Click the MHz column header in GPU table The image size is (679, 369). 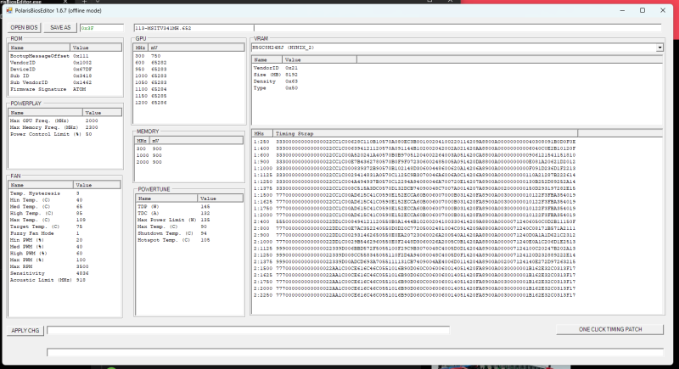point(141,48)
